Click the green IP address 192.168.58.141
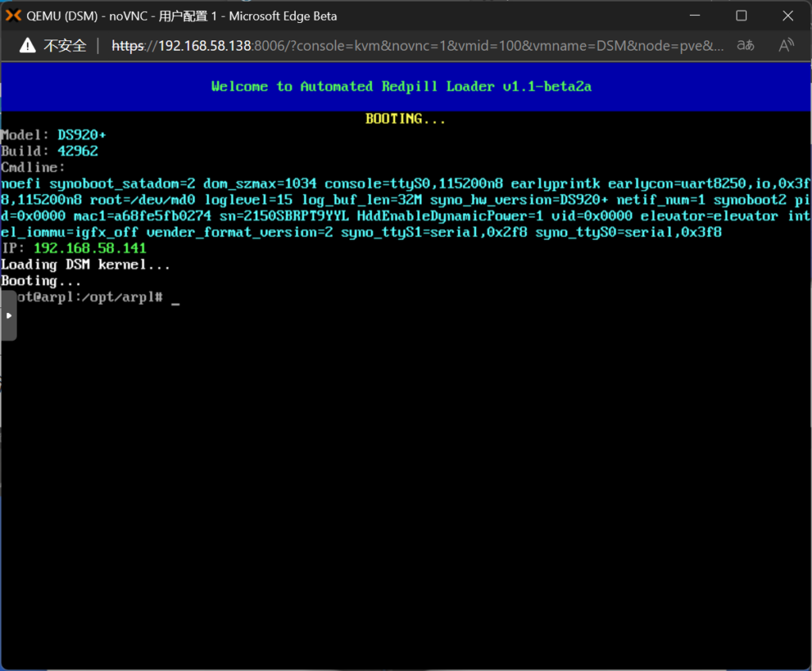The image size is (812, 671). click(x=90, y=248)
